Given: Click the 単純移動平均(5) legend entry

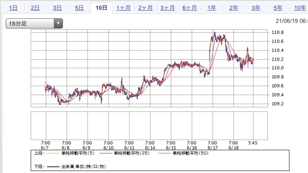Looking at the screenshot, I should tap(78, 153).
